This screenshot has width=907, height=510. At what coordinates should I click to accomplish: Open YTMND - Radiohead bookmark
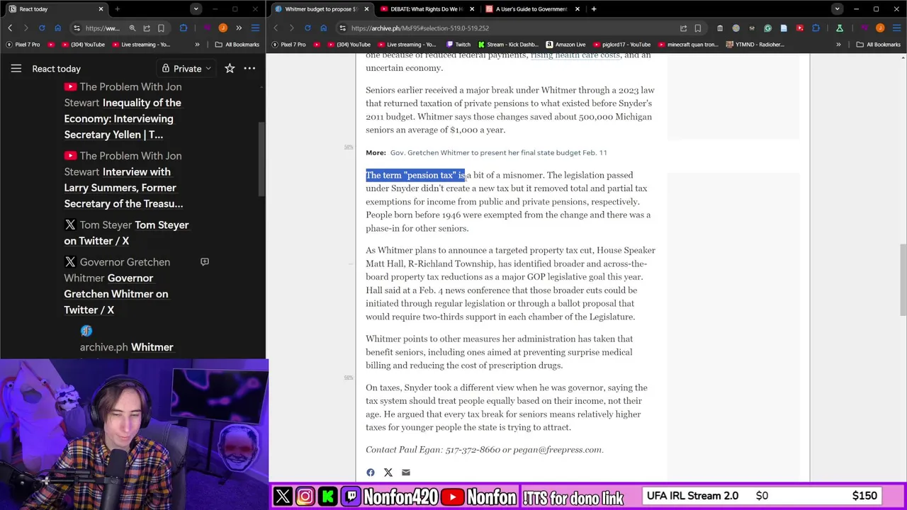755,45
